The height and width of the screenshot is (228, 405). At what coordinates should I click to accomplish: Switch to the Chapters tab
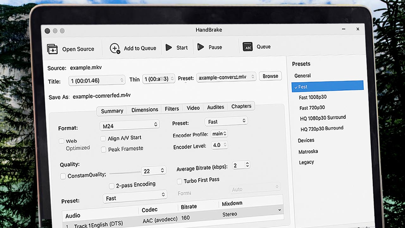(x=241, y=106)
